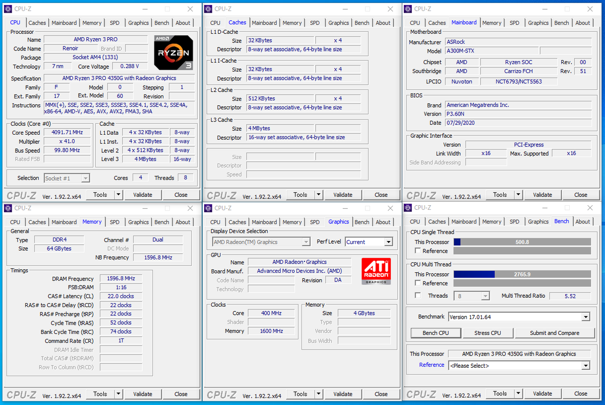Viewport: 605px width, 405px height.
Task: Enable Reference checkbox under CPU Multi Thread
Action: [417, 283]
